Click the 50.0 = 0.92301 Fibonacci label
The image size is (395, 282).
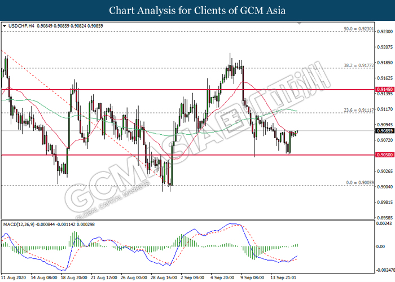point(358,28)
